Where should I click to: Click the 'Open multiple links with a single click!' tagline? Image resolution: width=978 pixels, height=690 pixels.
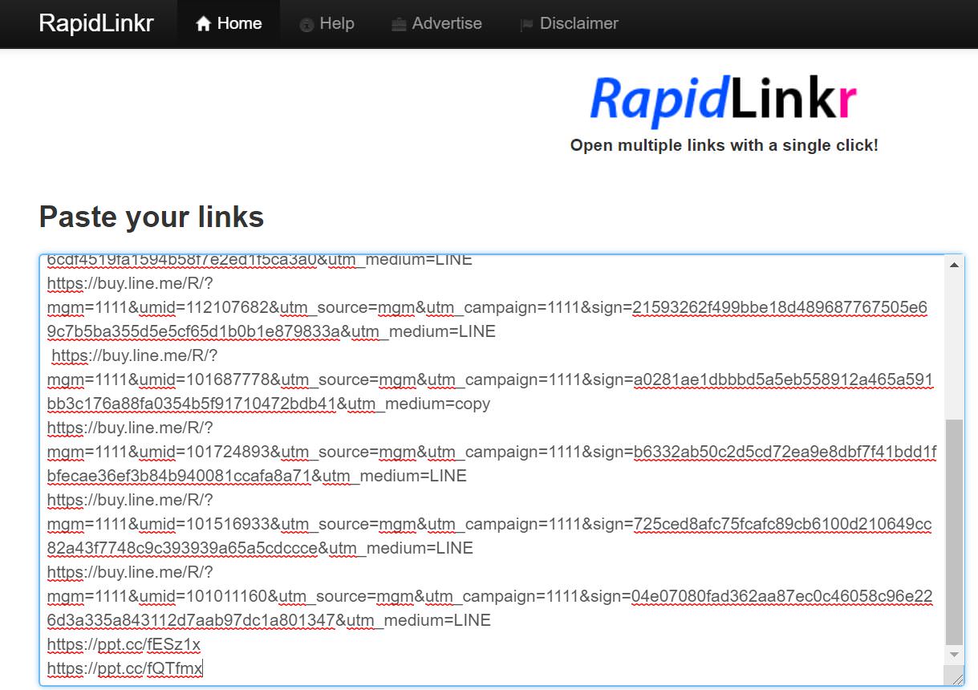coord(724,145)
